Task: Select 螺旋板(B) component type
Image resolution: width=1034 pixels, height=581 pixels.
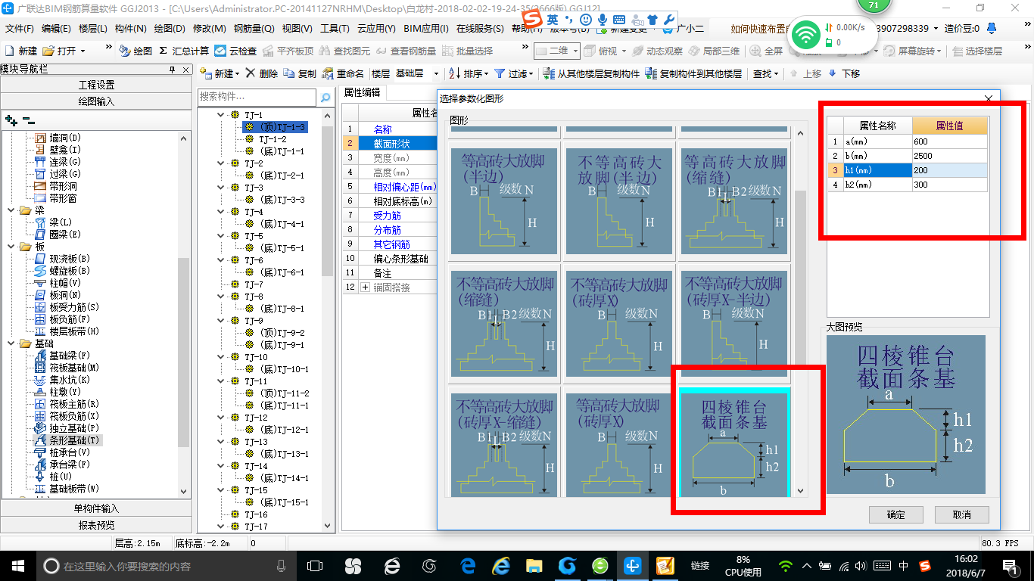Action: 63,271
